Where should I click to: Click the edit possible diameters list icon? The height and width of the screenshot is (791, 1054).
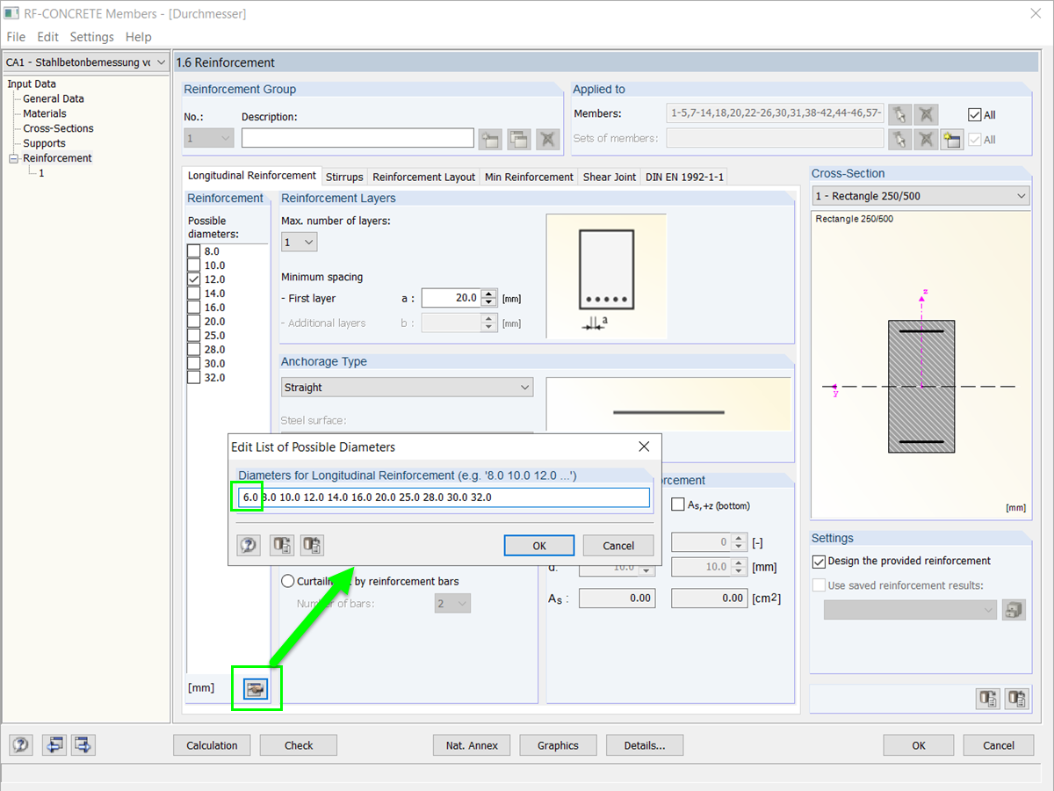tap(256, 689)
